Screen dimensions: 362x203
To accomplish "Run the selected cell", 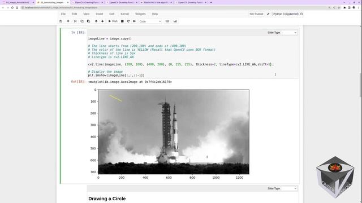I will (113, 21).
